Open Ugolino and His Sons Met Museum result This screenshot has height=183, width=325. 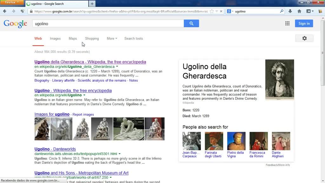click(x=82, y=173)
